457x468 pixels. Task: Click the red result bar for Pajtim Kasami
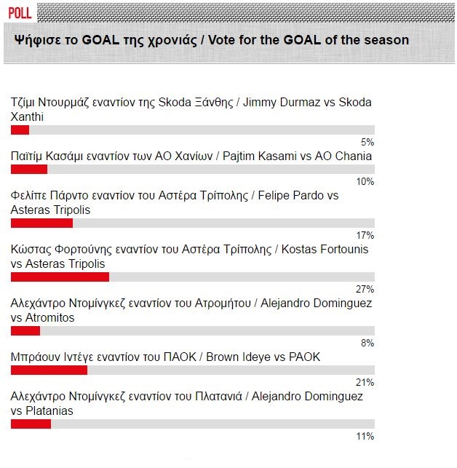pyautogui.click(x=29, y=170)
